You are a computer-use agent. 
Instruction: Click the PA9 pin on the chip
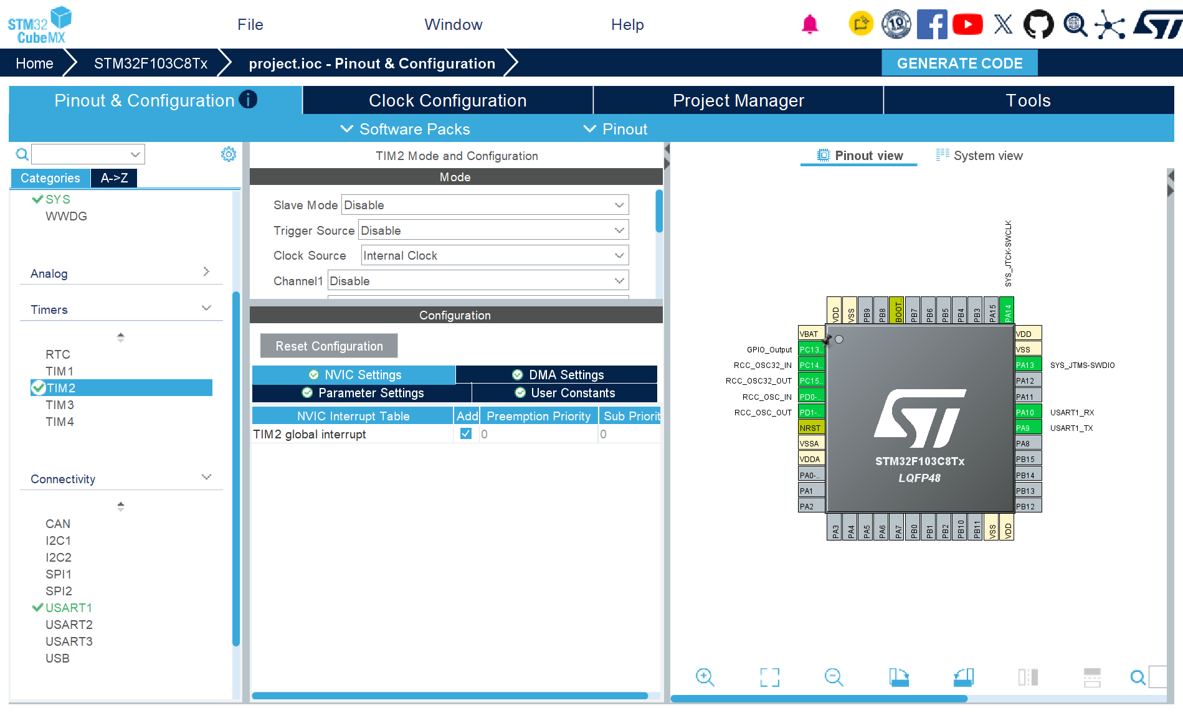(x=1028, y=428)
